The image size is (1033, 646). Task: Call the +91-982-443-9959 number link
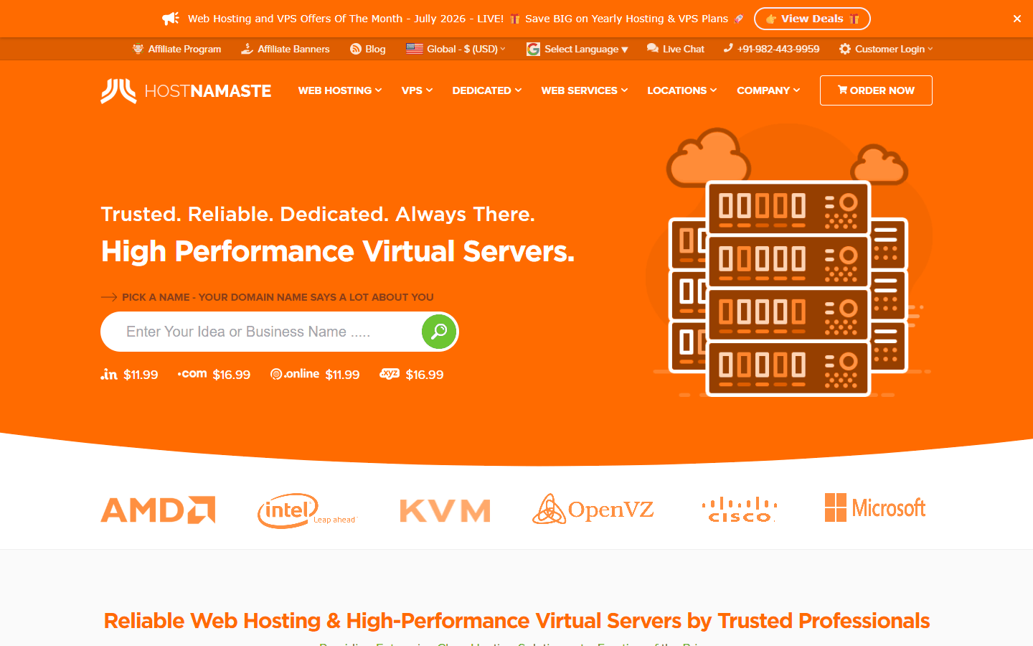tap(778, 49)
